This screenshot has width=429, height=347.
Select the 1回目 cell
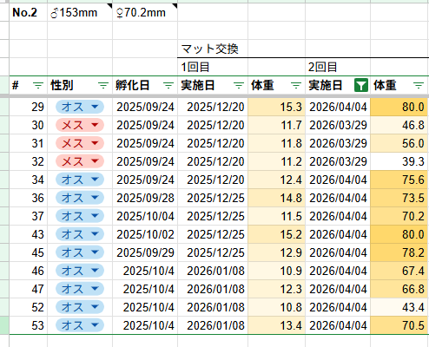[213, 67]
